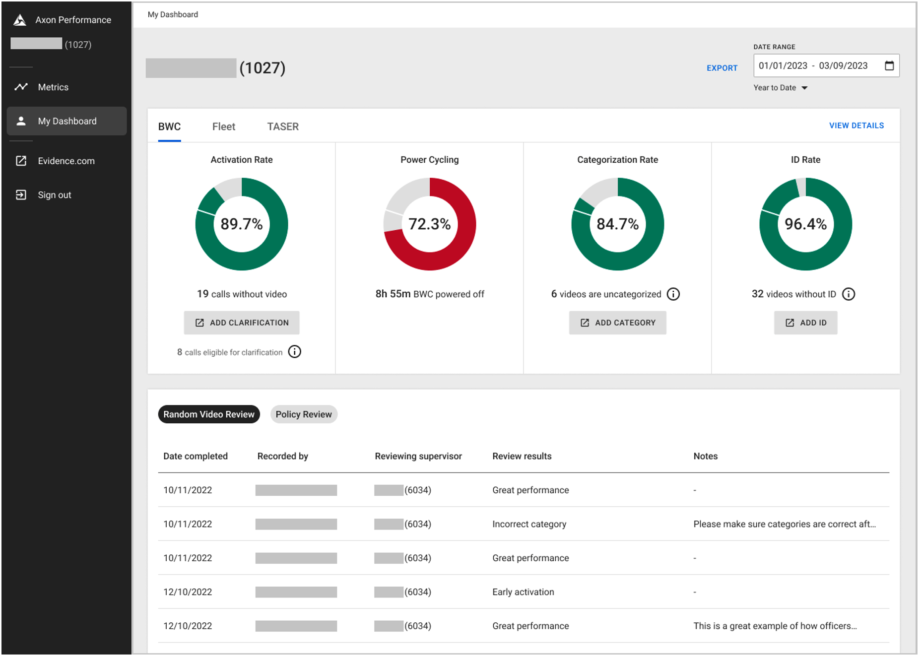The image size is (920, 656).
Task: Click the Sign out icon
Action: click(x=21, y=195)
